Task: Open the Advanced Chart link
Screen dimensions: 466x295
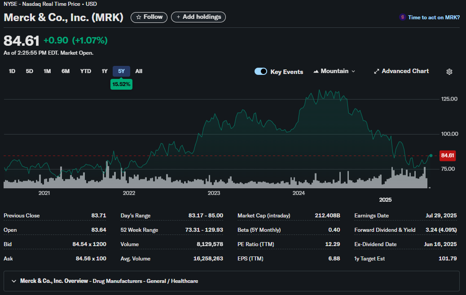Action: (x=401, y=71)
